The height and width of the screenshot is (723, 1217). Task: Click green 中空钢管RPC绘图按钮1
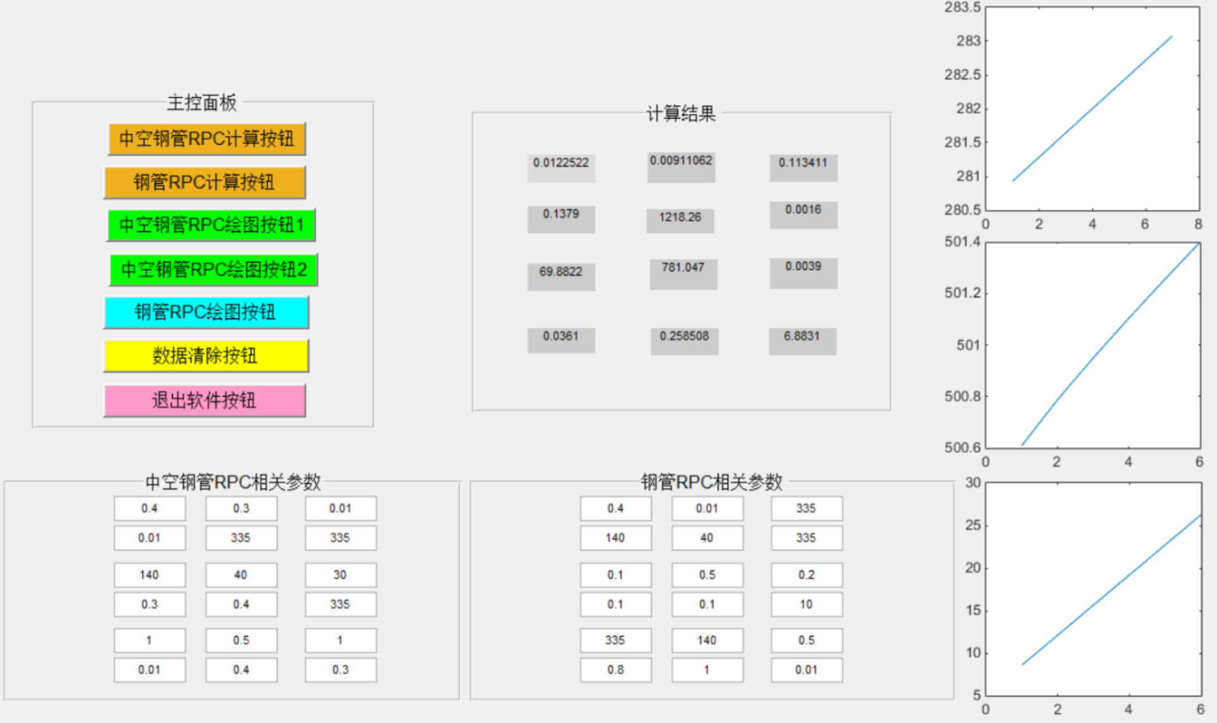tap(211, 225)
